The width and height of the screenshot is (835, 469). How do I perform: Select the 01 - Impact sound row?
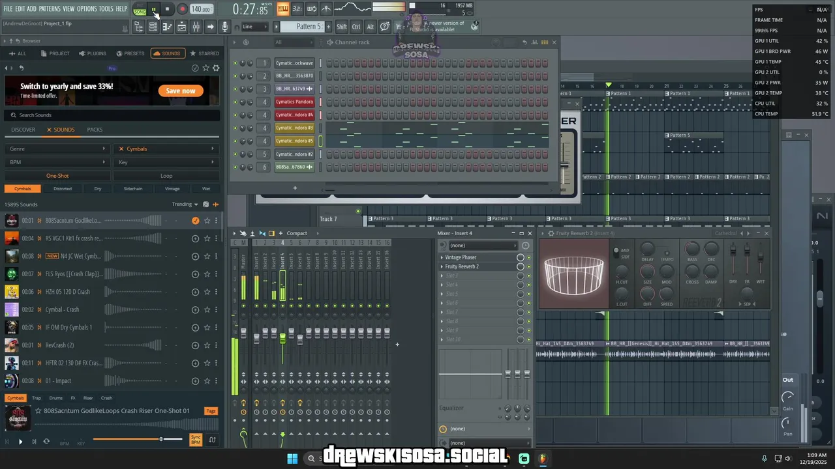tap(112, 380)
